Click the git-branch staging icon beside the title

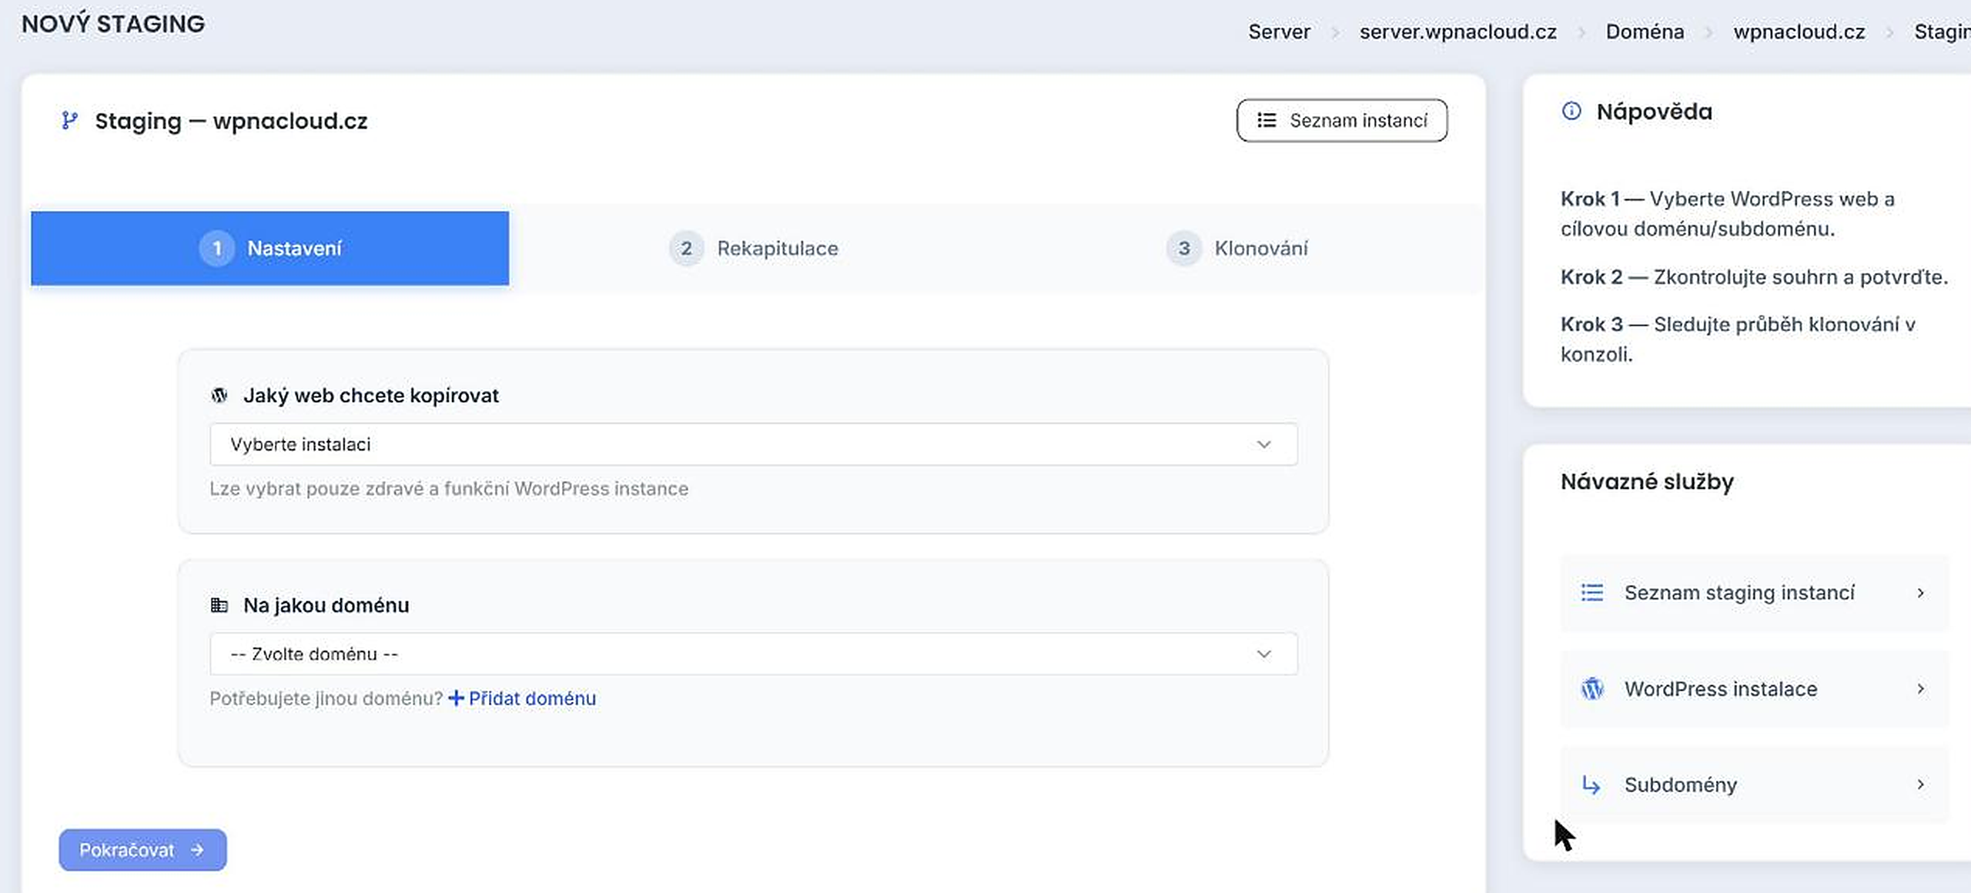point(69,121)
